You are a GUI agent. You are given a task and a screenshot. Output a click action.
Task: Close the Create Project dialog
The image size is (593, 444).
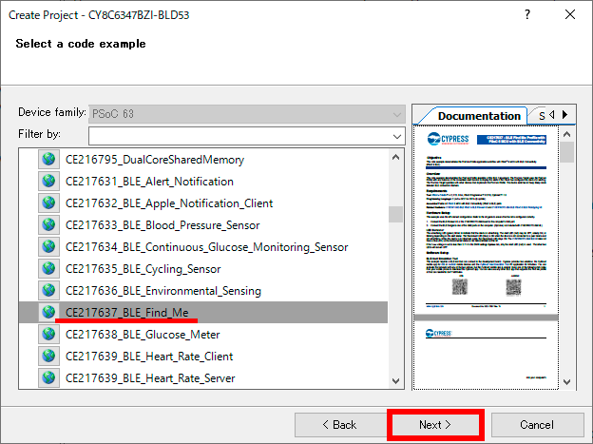pos(570,15)
